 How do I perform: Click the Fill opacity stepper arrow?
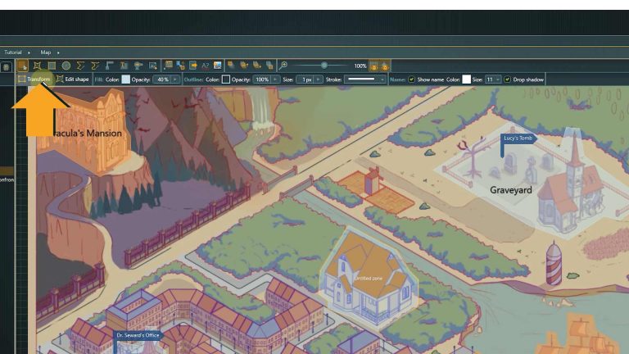click(175, 79)
